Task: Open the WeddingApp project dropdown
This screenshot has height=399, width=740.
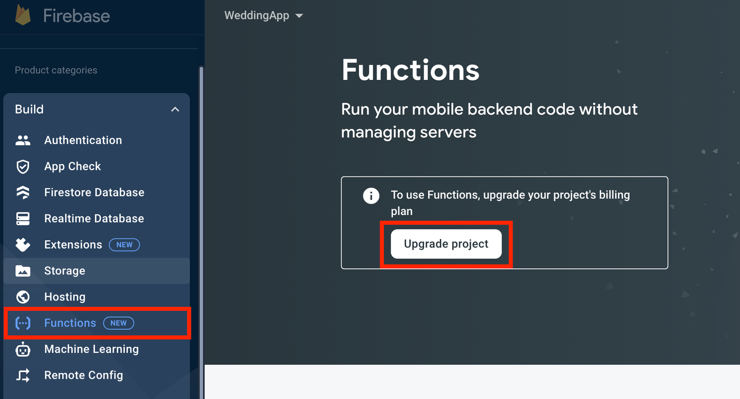Action: tap(264, 15)
